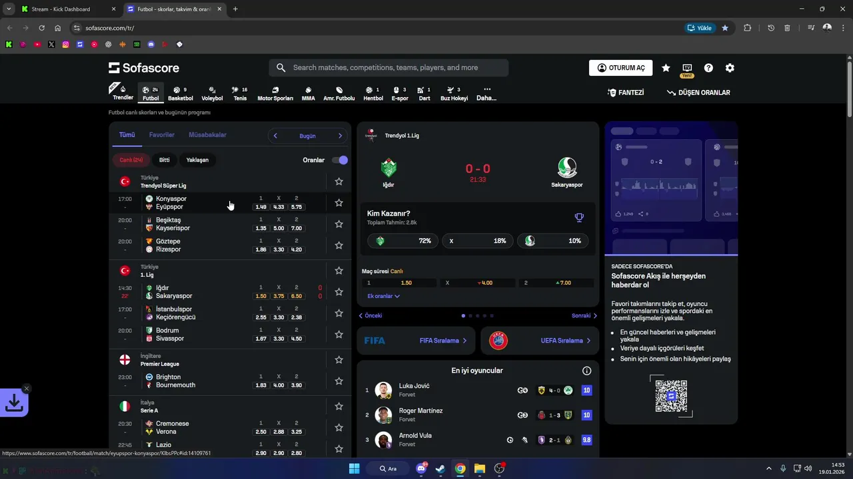Close the floating download widget
Viewport: 853px width, 479px height.
[x=27, y=389]
